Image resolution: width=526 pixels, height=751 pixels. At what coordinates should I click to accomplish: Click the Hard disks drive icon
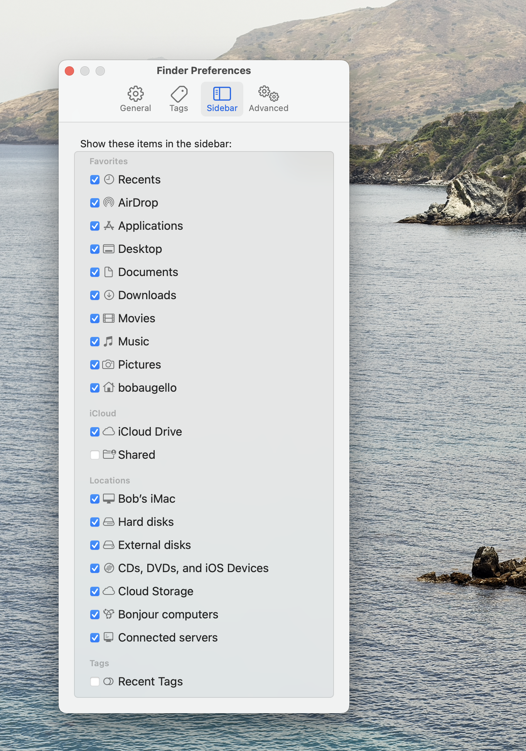coord(109,522)
